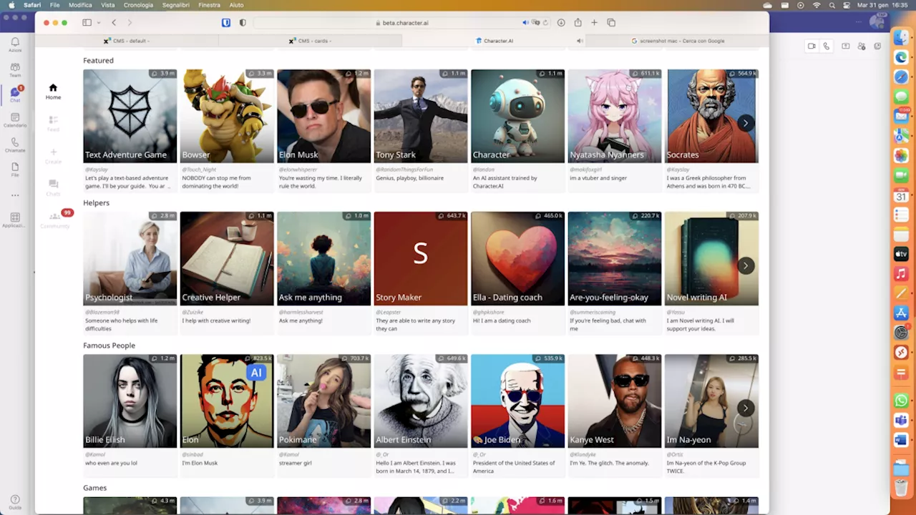Click the beta.character.ai address bar
916x515 pixels.
(x=402, y=23)
